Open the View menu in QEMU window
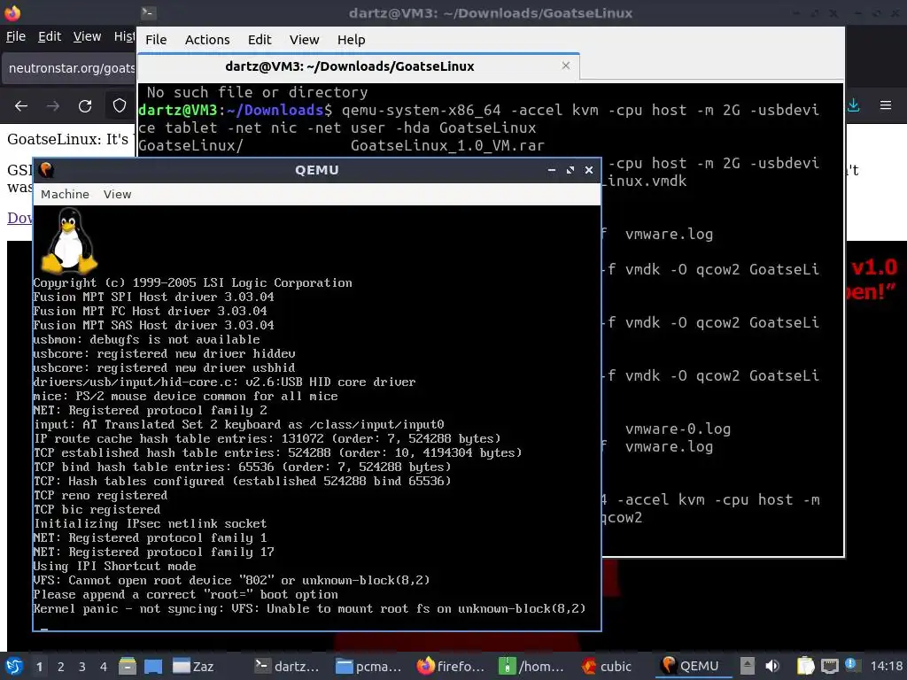907x680 pixels. [x=118, y=194]
